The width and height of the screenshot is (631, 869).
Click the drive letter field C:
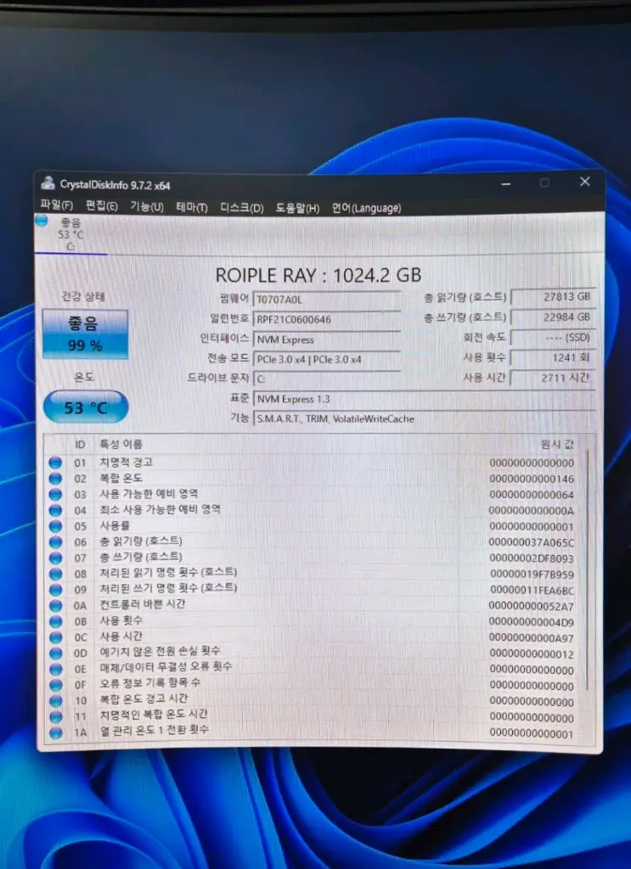point(327,379)
